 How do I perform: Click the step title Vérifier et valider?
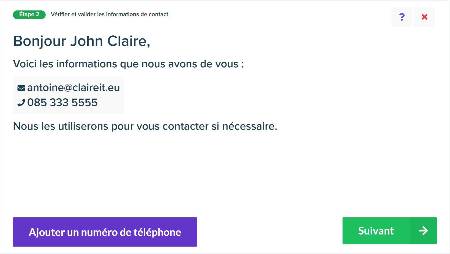tap(109, 14)
